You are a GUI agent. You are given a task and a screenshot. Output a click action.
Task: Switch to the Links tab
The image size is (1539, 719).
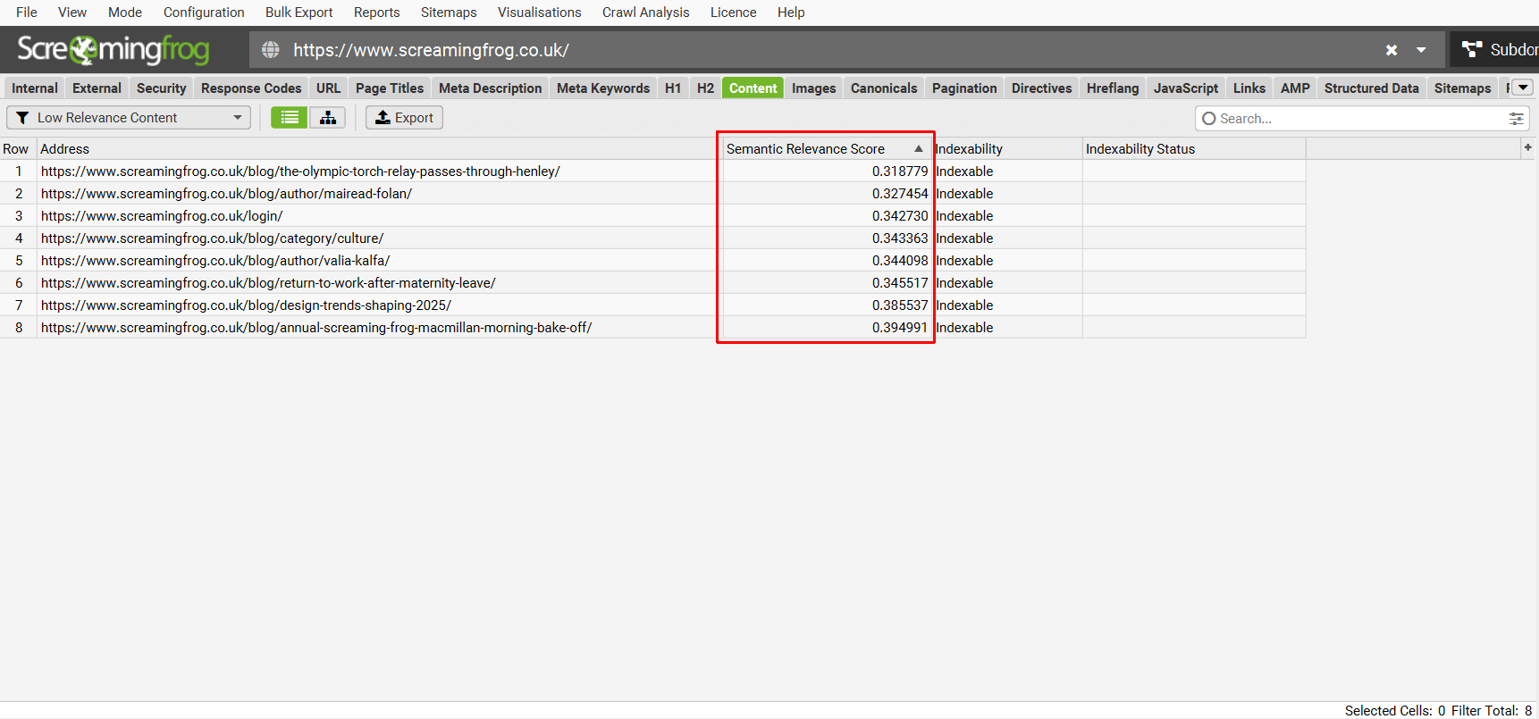[1249, 88]
